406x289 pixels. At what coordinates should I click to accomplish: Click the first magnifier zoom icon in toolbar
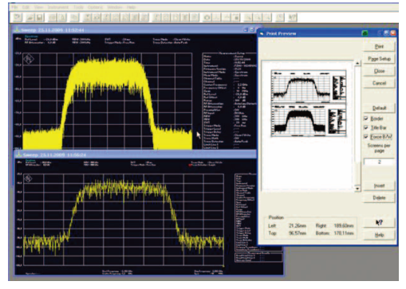pos(248,18)
